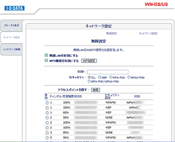Click the 有効 column header
Viewport: 175px width, 142px height.
46,96
